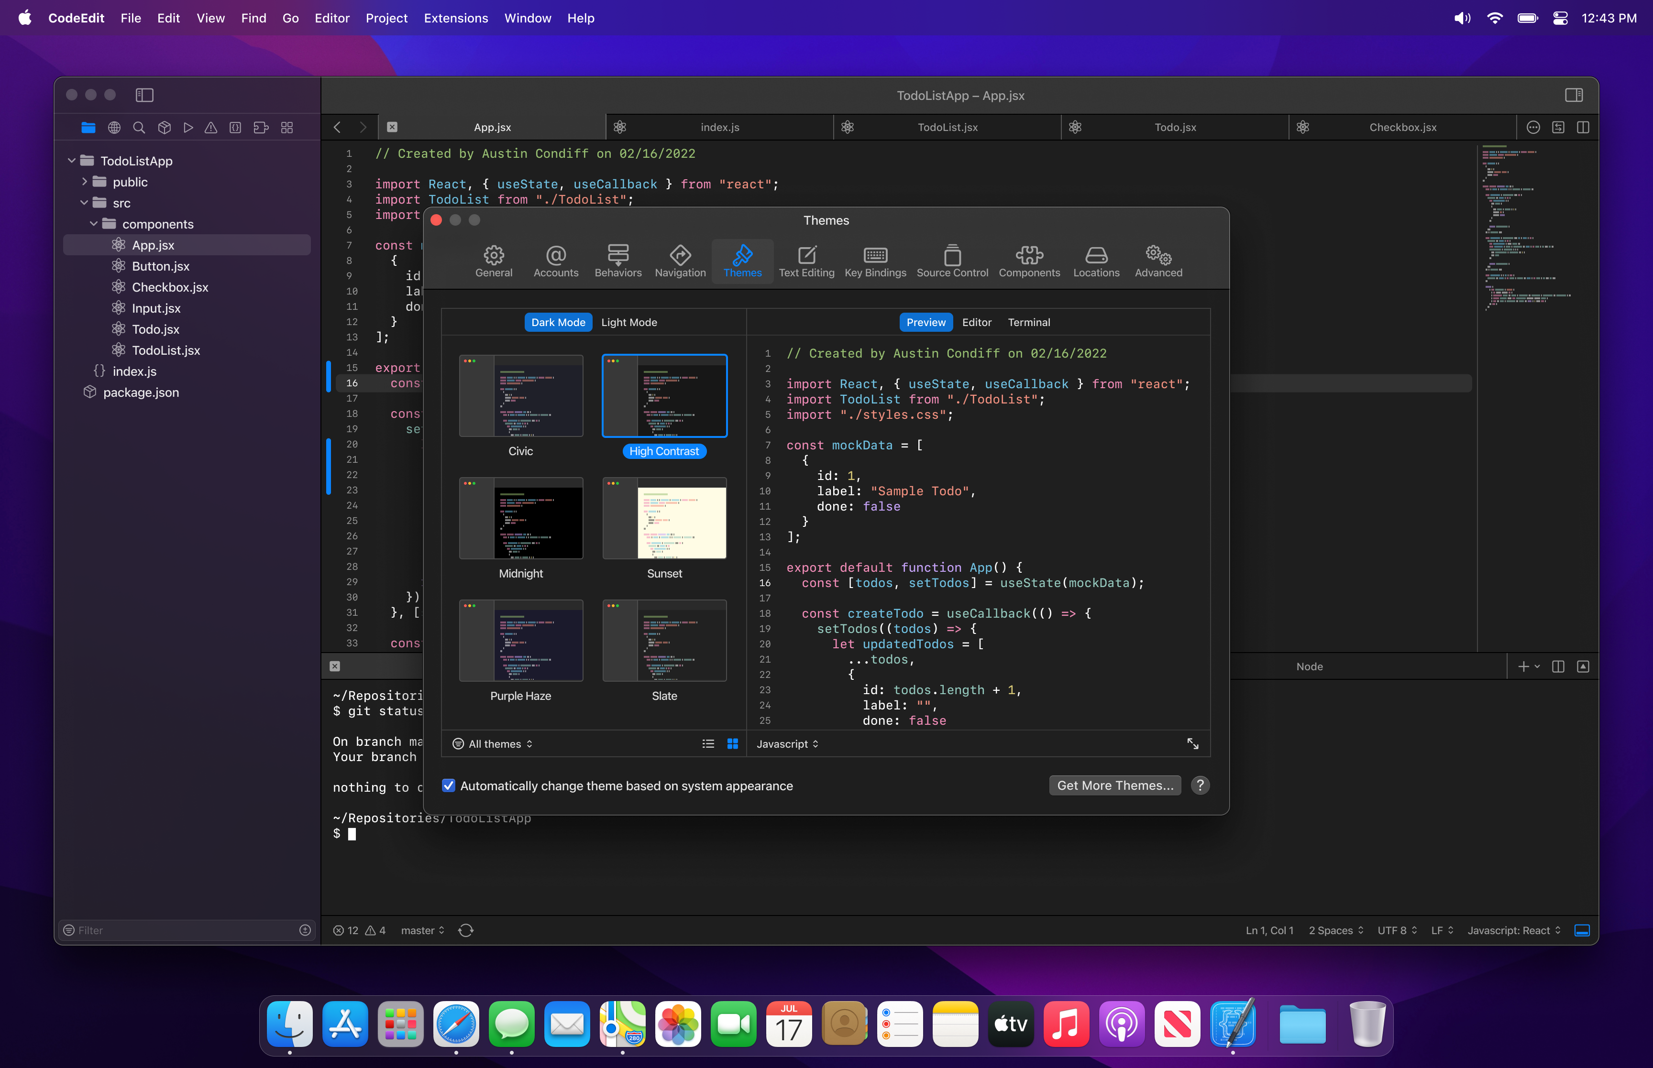Change the preview language from Javascript
1653x1068 pixels.
[x=786, y=743]
